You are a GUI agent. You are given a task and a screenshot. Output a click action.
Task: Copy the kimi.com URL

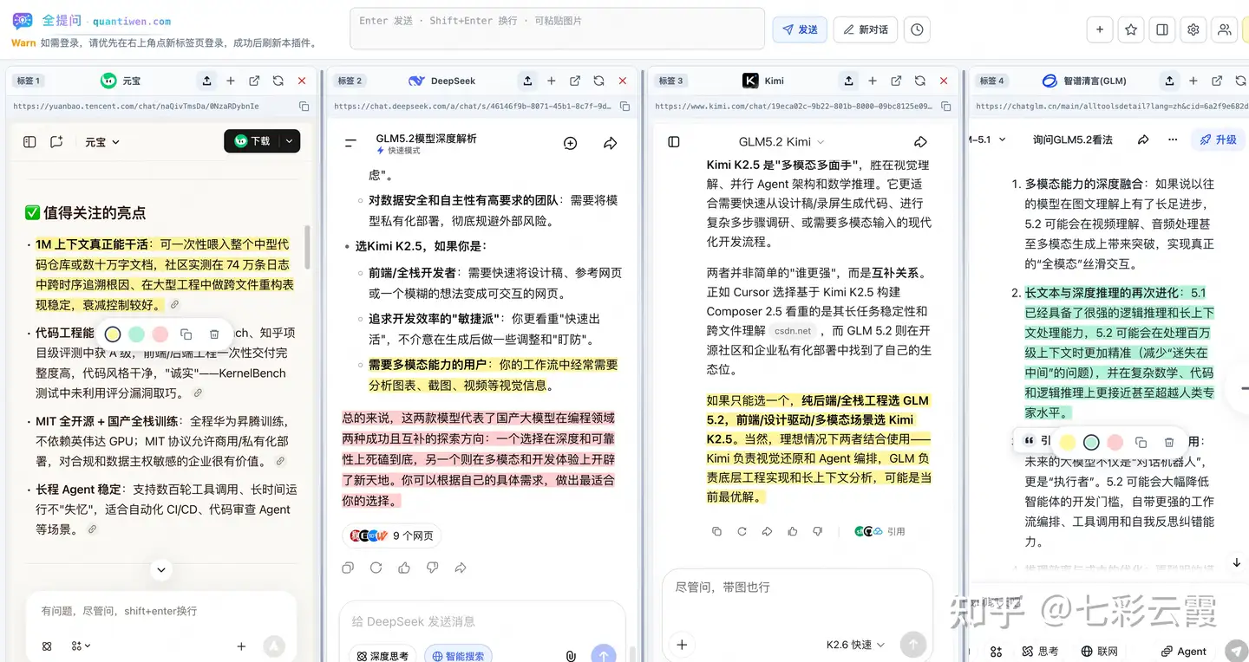pyautogui.click(x=945, y=107)
